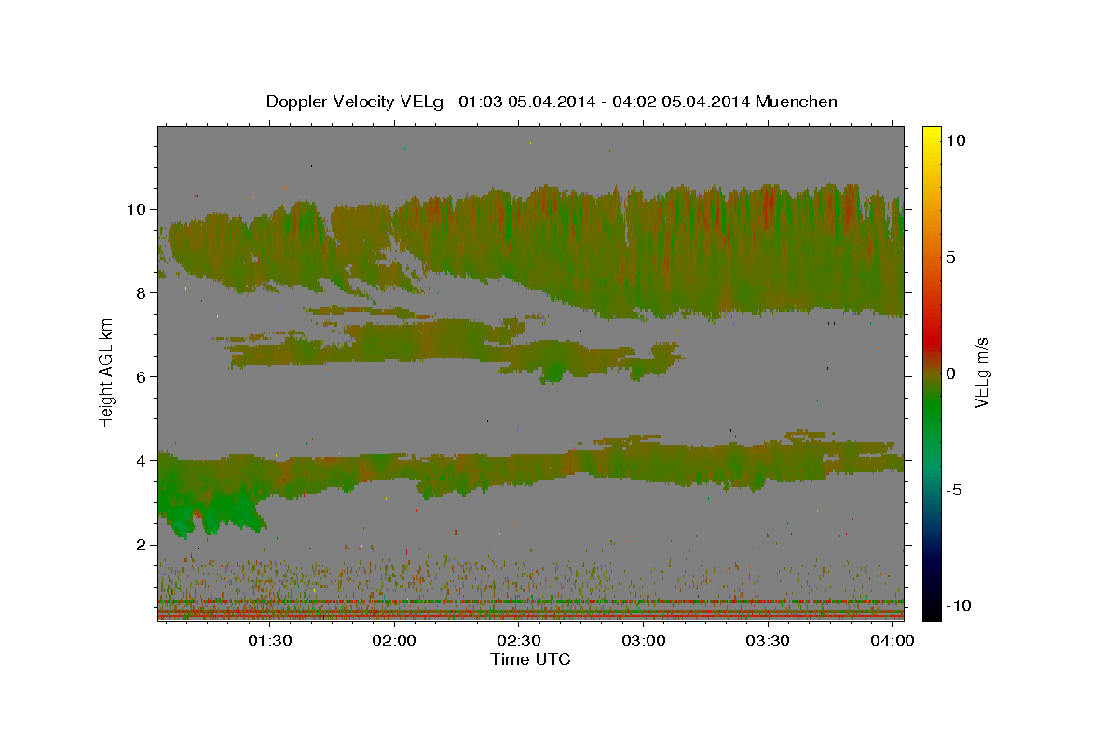Click the height axis label '4'
1118x745 pixels.
click(x=141, y=461)
